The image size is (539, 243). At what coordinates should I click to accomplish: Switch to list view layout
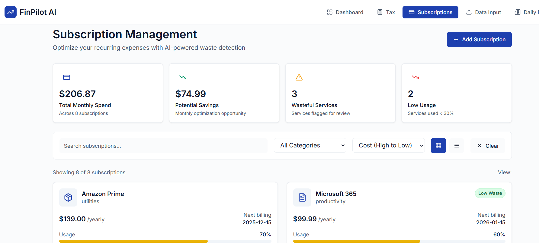457,146
